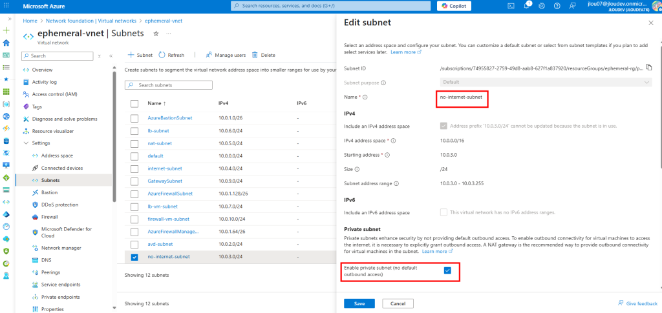Select the lb-subnet checkbox
Viewport: 662px width, 313px height.
pyautogui.click(x=134, y=131)
